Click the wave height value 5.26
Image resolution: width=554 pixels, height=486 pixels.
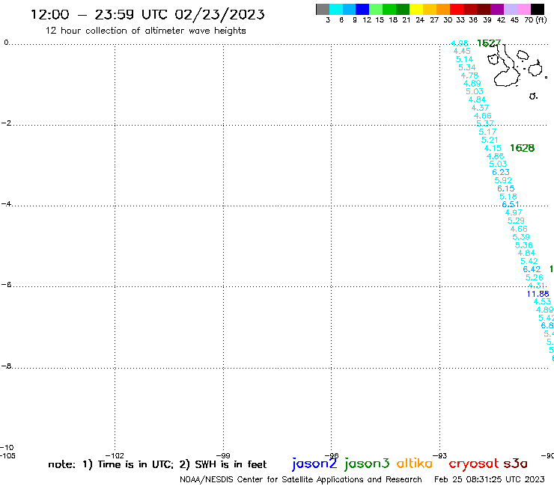534,277
